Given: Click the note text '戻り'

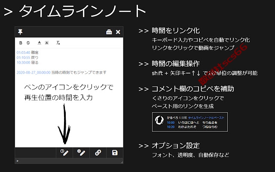Looking at the screenshot, I should pyautogui.click(x=35, y=57).
